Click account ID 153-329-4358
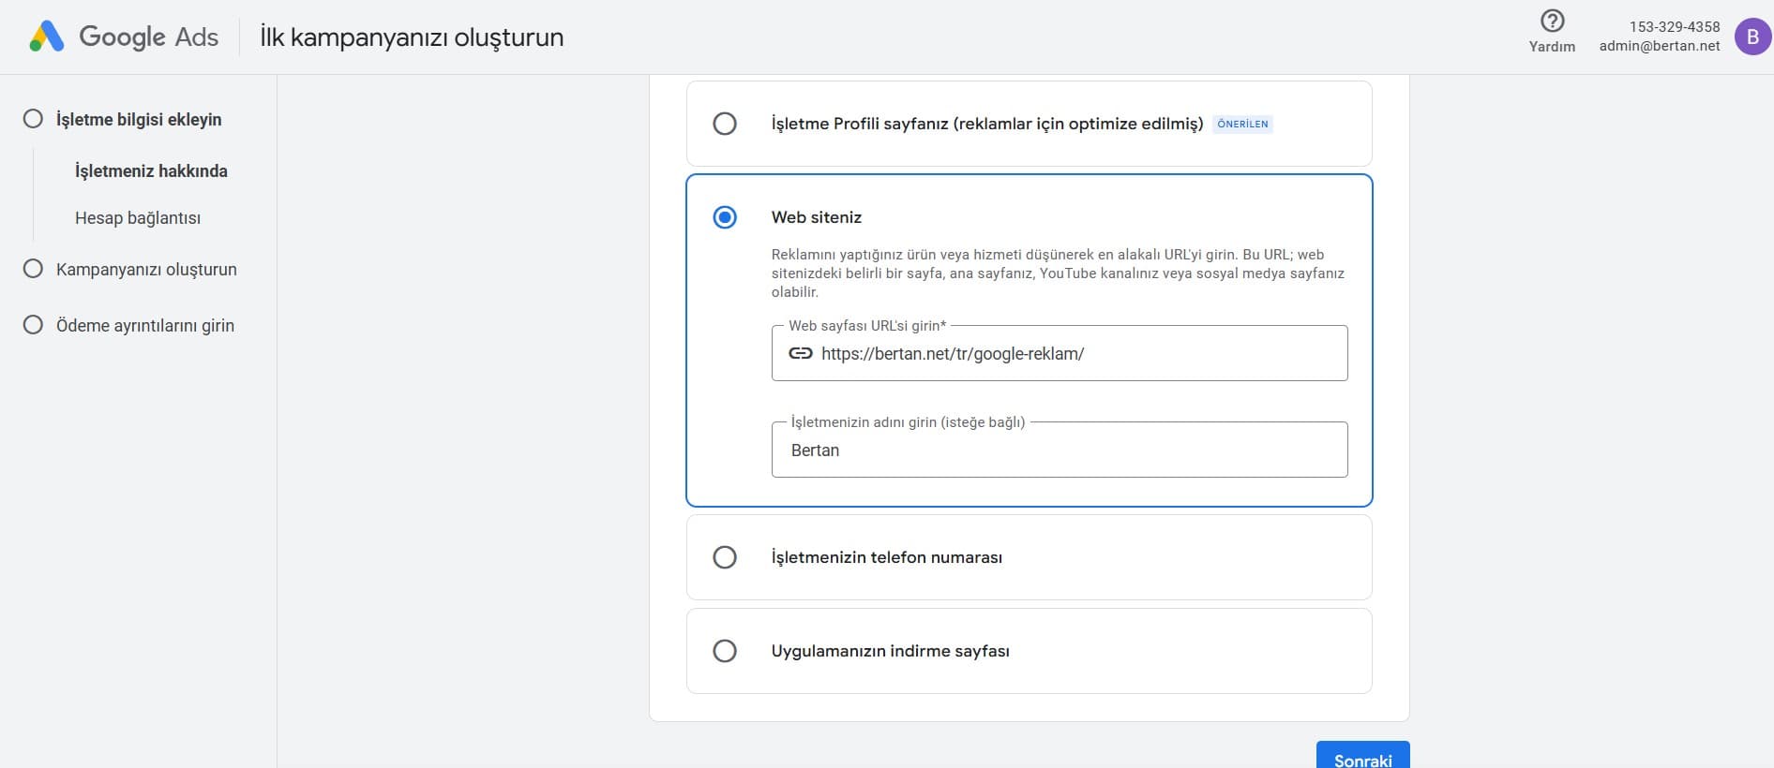The image size is (1774, 768). pyautogui.click(x=1675, y=26)
